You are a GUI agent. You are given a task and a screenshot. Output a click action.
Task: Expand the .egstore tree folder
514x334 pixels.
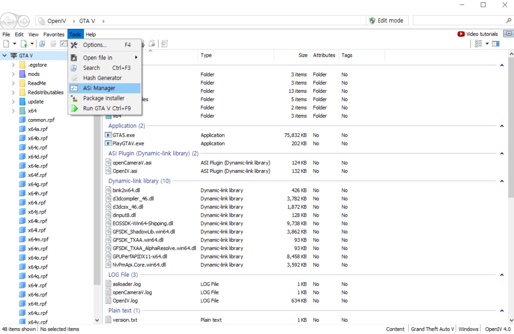13,65
